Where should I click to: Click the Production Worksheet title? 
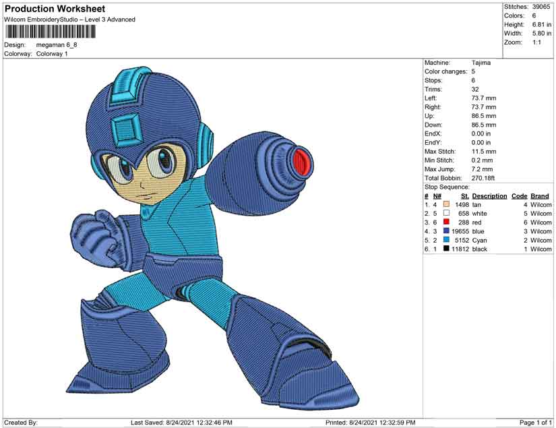click(x=55, y=9)
